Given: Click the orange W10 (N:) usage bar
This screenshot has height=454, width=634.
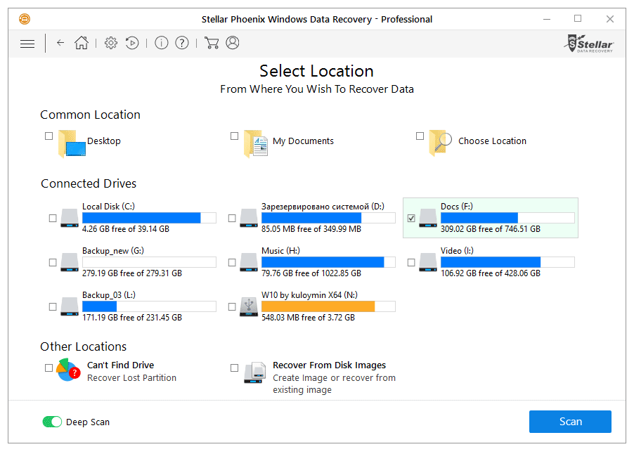Looking at the screenshot, I should tap(328, 306).
